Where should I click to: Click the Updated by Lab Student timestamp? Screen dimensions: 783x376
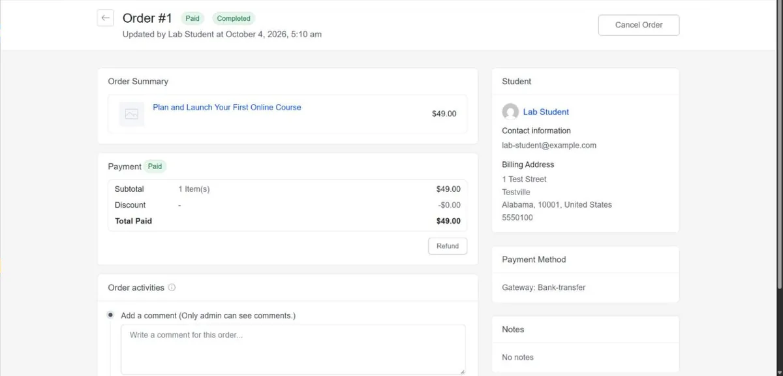pyautogui.click(x=222, y=34)
